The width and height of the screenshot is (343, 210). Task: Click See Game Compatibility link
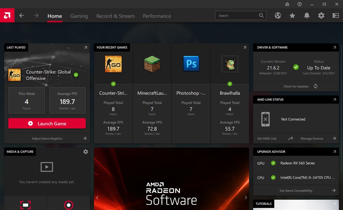coord(296,190)
